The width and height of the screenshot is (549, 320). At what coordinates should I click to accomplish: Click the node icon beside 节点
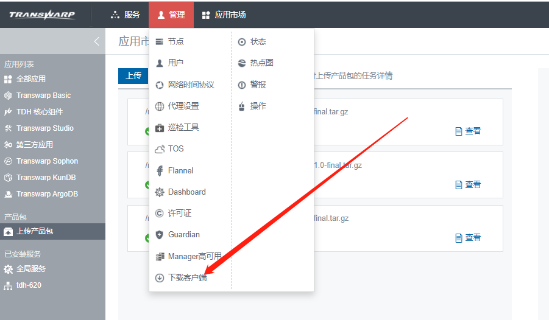160,42
